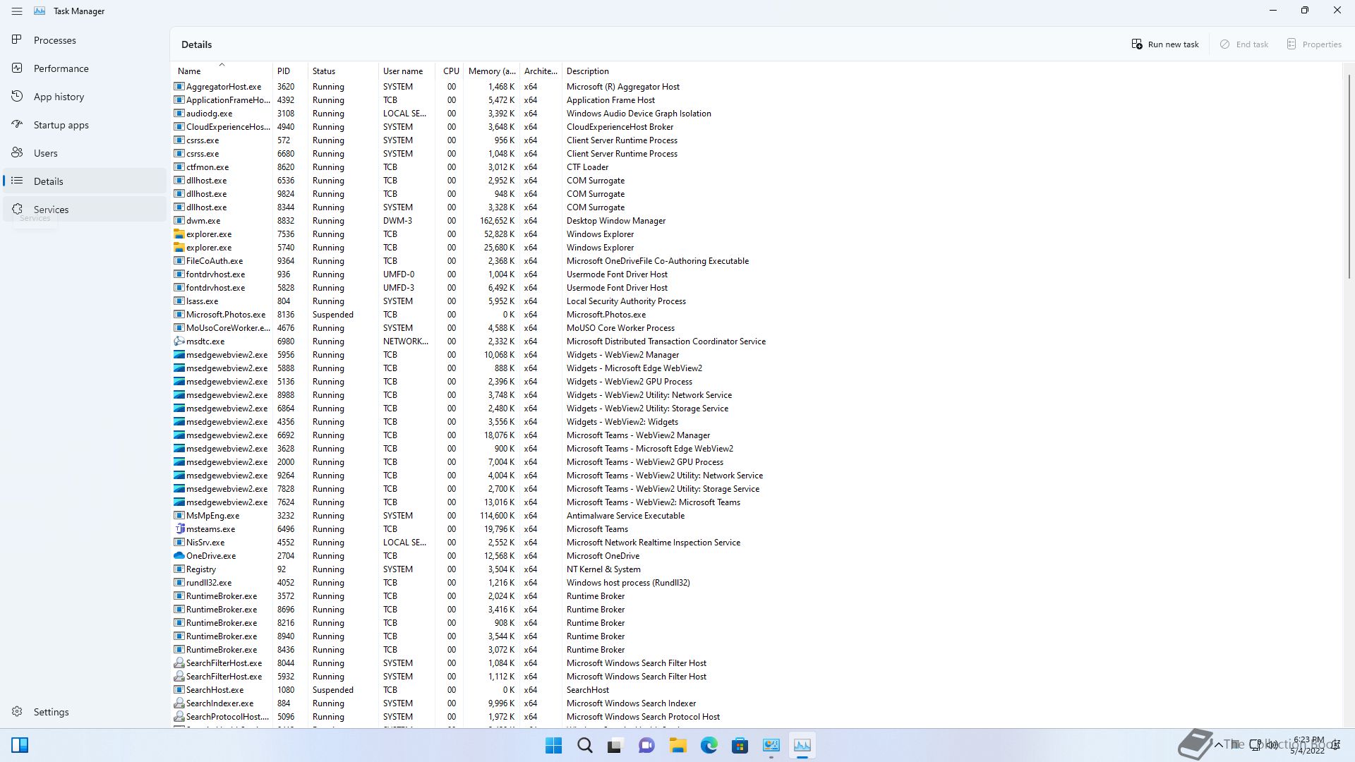Viewport: 1355px width, 762px height.
Task: Select the NisSrv.exe process row
Action: [x=757, y=543]
